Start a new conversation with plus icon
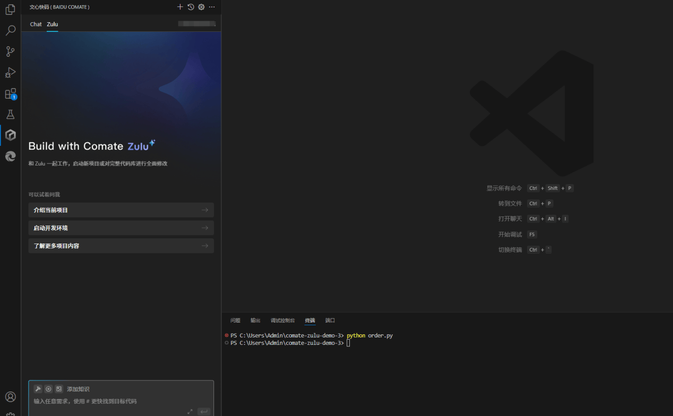Viewport: 673px width, 416px height. tap(180, 7)
